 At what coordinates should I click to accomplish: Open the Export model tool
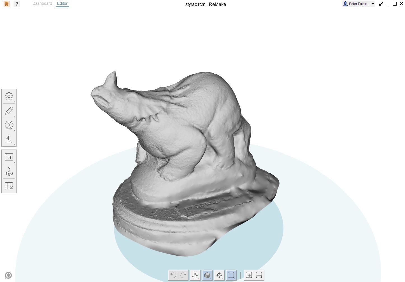(x=9, y=157)
